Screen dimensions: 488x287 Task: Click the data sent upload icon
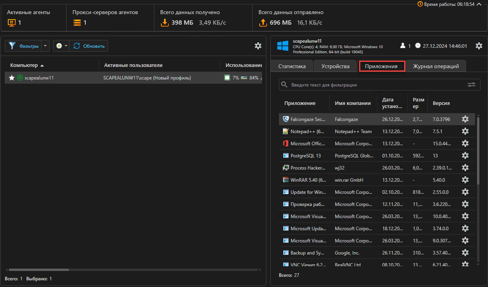[x=263, y=23]
